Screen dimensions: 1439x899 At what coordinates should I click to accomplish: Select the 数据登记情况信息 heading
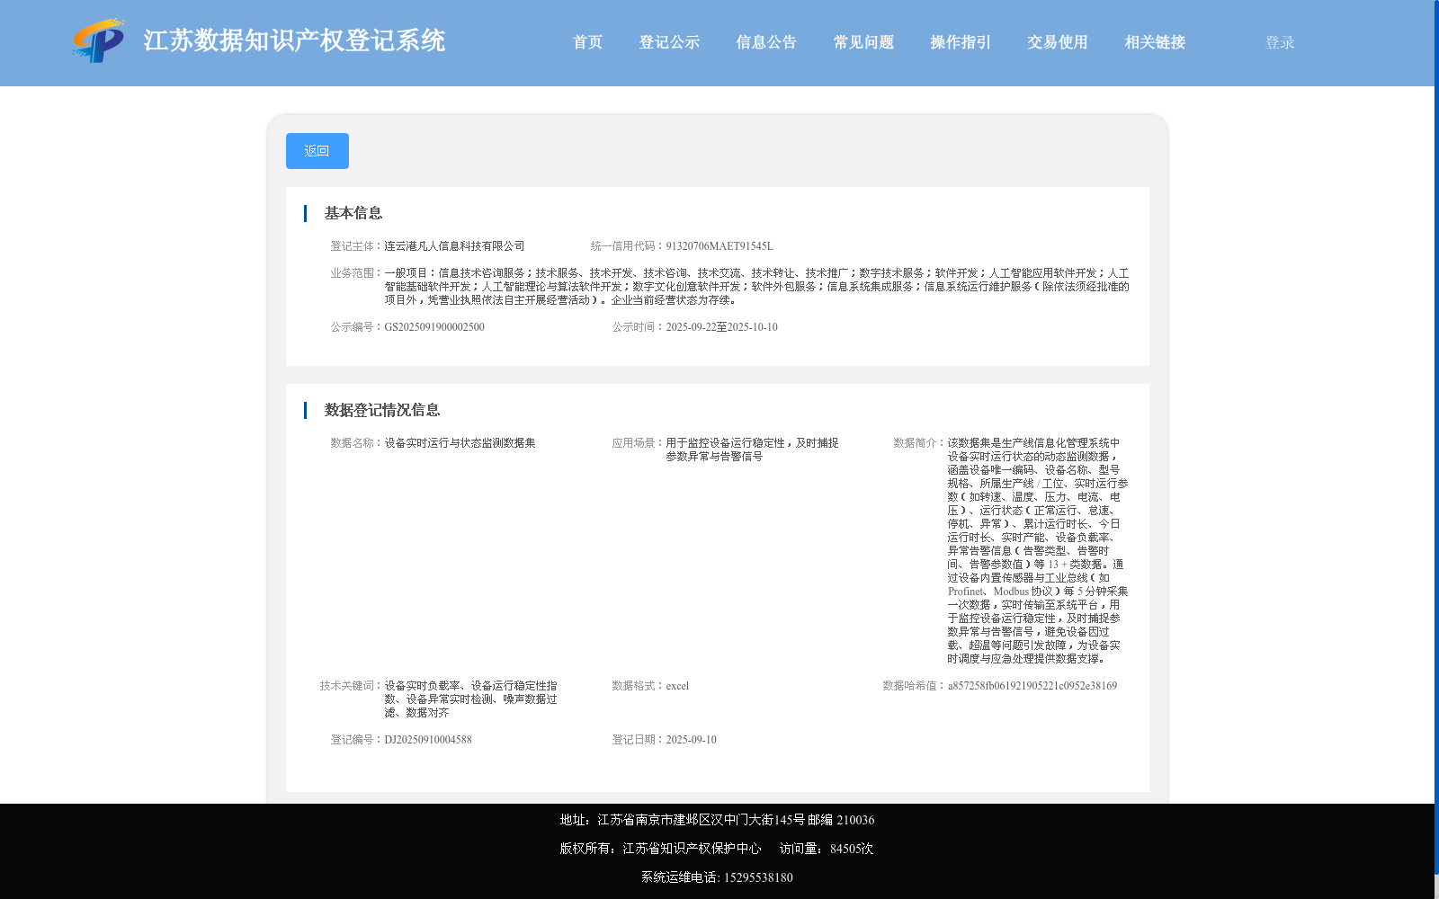(382, 410)
